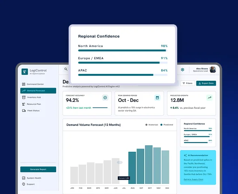Click the Peak Demand Period calendar icon

(x=158, y=98)
